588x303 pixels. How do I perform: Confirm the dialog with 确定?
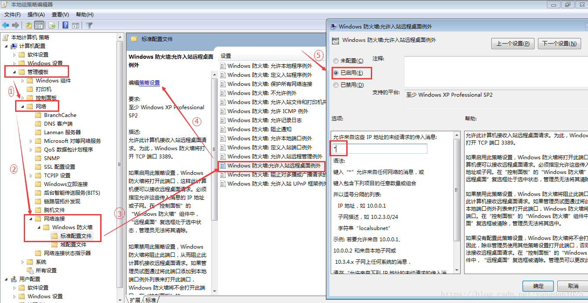click(538, 286)
